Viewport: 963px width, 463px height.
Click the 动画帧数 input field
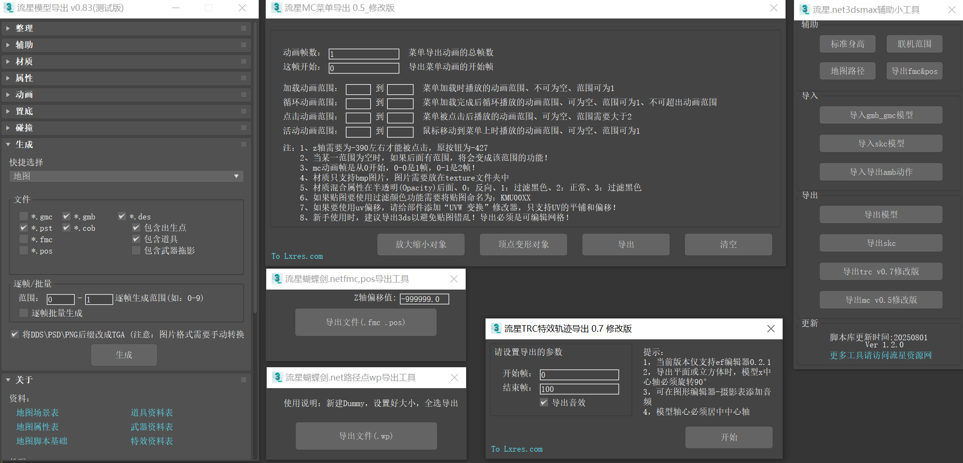[x=364, y=54]
